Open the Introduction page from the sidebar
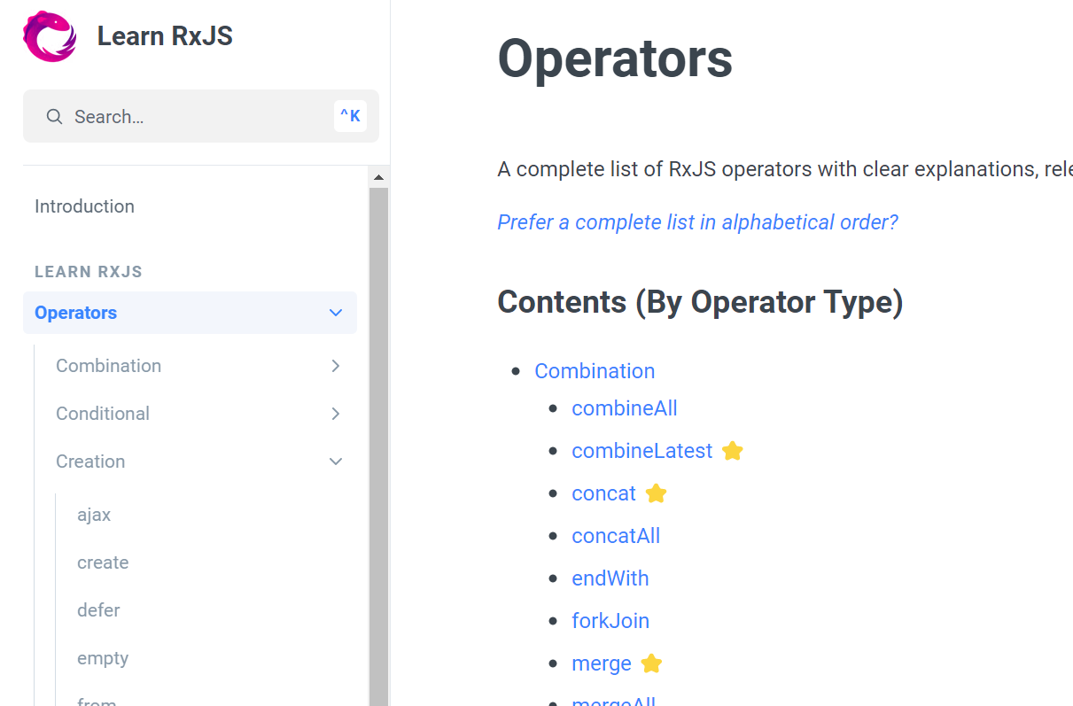This screenshot has height=706, width=1073. (84, 206)
